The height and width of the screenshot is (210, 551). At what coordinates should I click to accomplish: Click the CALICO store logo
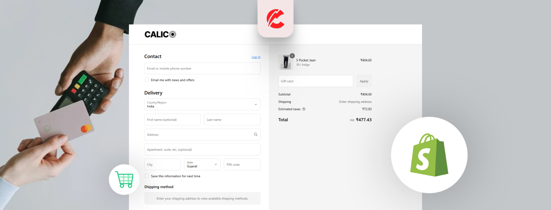pyautogui.click(x=160, y=34)
